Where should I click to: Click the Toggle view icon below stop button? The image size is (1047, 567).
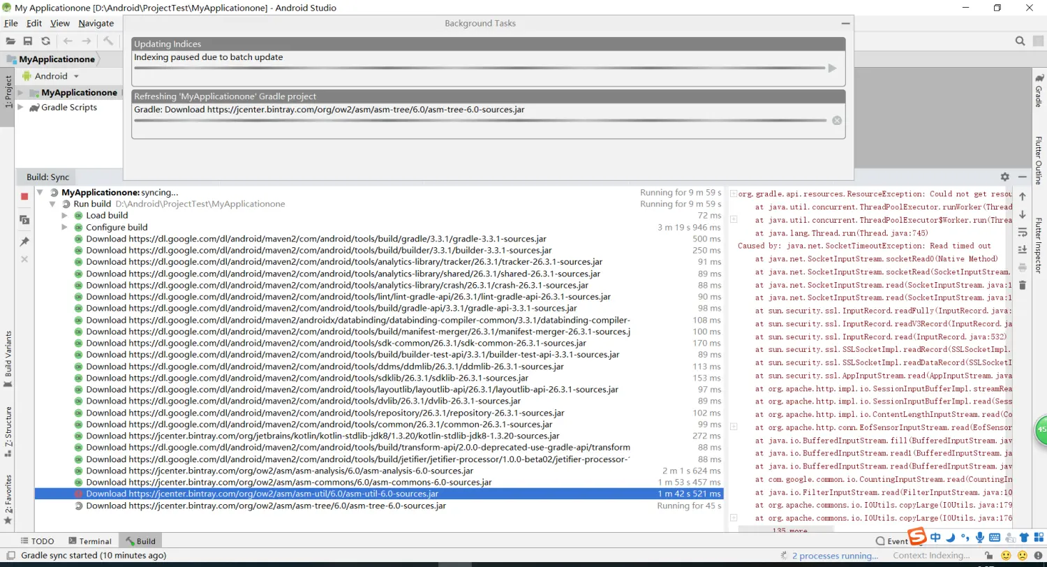pos(24,220)
